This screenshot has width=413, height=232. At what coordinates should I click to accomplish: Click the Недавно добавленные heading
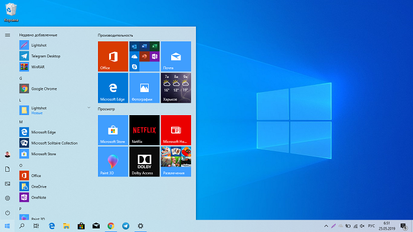[x=38, y=35]
